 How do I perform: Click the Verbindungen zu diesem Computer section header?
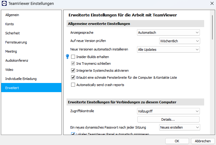135,102
